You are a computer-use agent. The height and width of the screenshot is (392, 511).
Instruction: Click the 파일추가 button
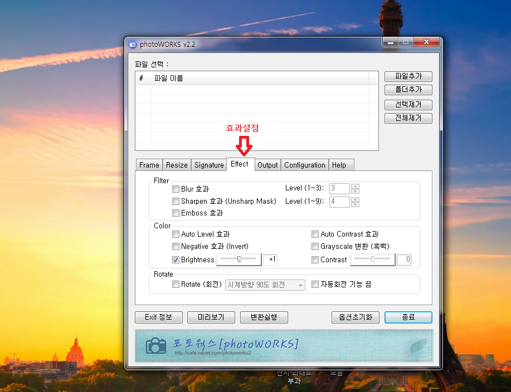point(408,76)
